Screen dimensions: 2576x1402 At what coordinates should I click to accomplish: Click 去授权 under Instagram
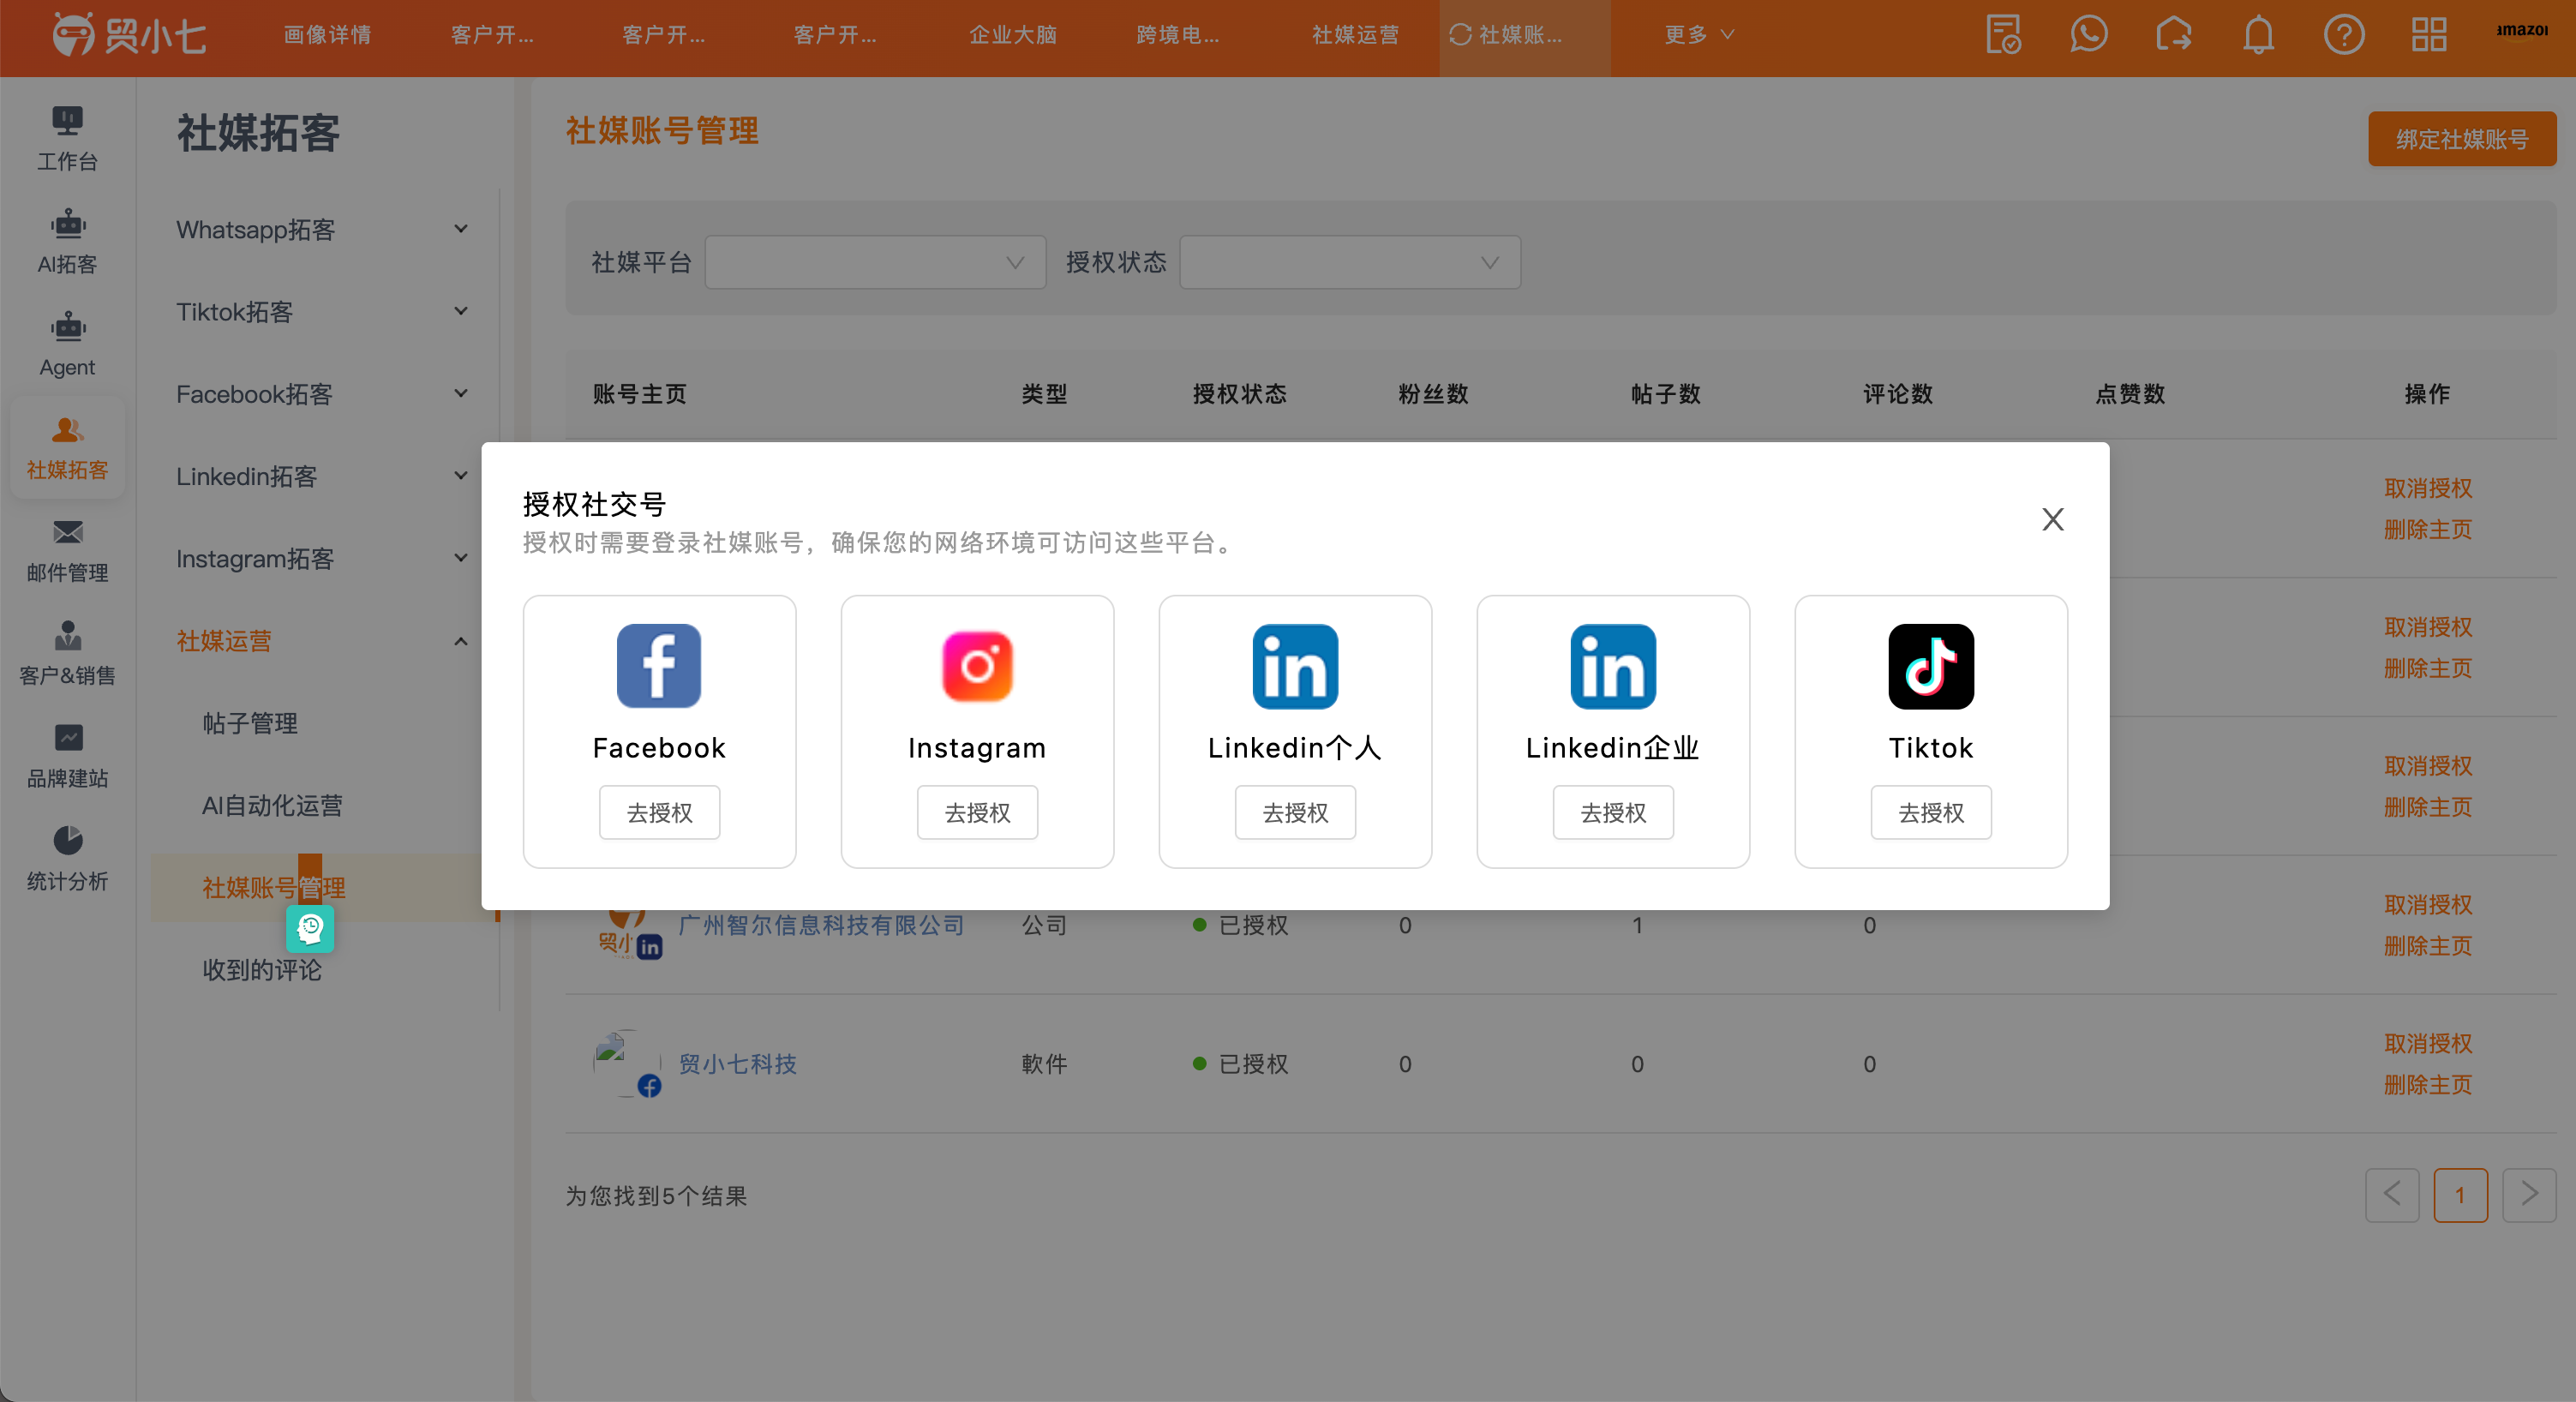(977, 813)
